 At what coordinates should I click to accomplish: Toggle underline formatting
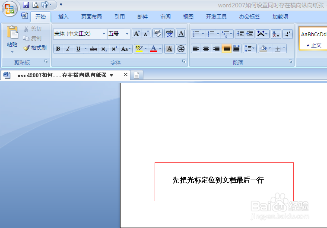tap(79, 49)
